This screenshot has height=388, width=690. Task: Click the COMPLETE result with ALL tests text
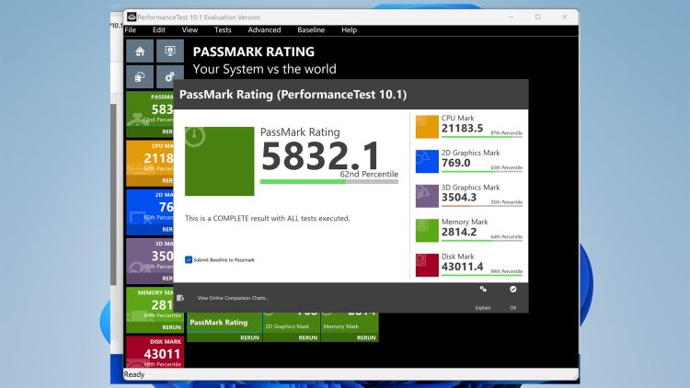pos(267,218)
